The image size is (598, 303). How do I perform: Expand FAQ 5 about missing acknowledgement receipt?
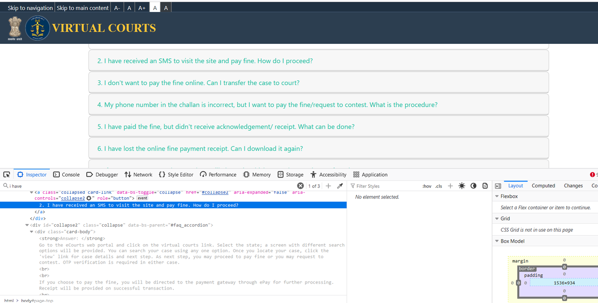point(318,127)
